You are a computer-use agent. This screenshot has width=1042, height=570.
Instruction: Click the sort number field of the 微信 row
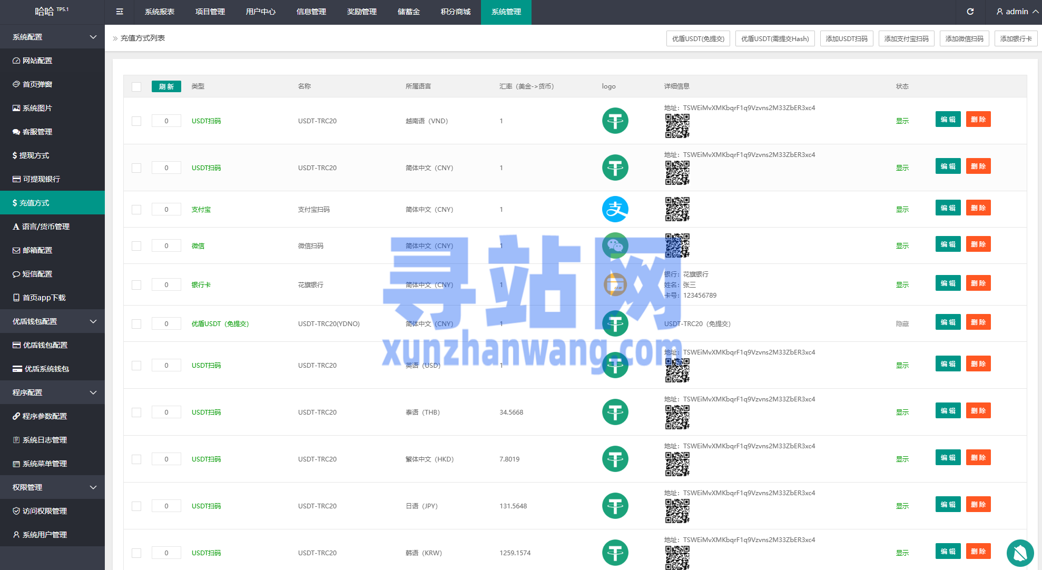point(166,245)
